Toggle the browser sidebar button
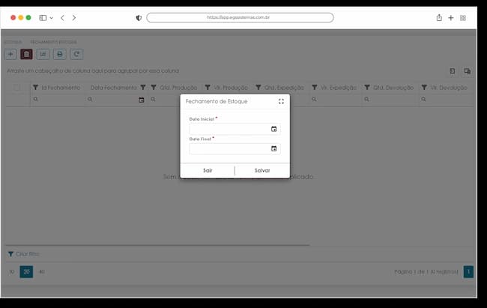 [43, 18]
